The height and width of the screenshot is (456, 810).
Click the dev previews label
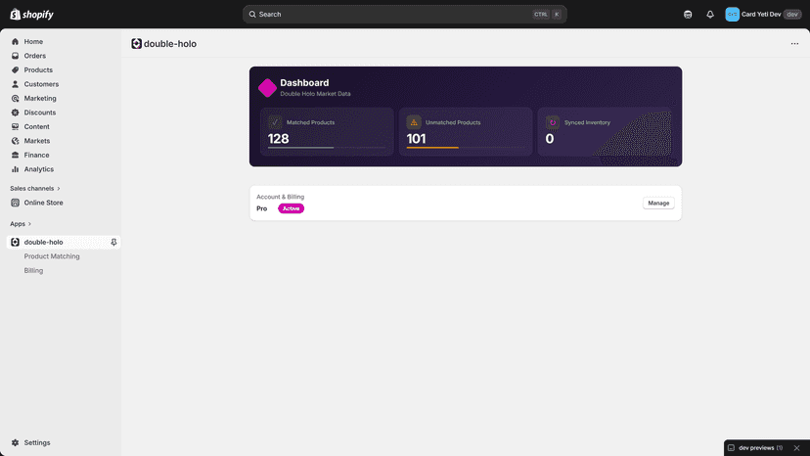[x=756, y=448]
